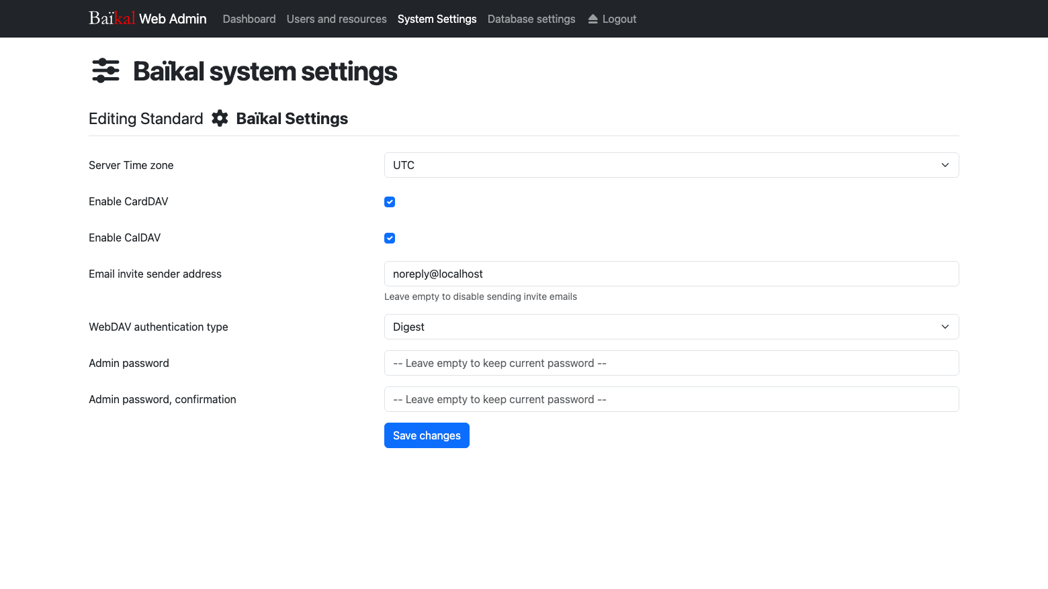1048x589 pixels.
Task: Open the Dashboard page
Action: (x=249, y=19)
